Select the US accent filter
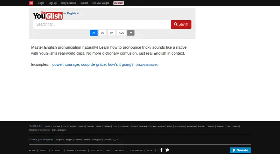 [103, 33]
